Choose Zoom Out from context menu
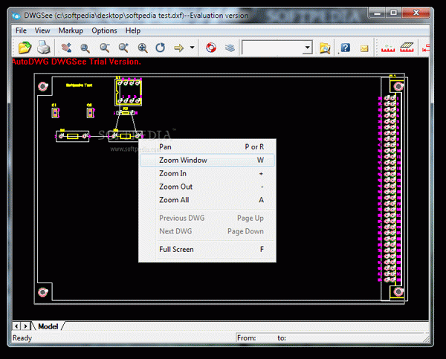 207,187
